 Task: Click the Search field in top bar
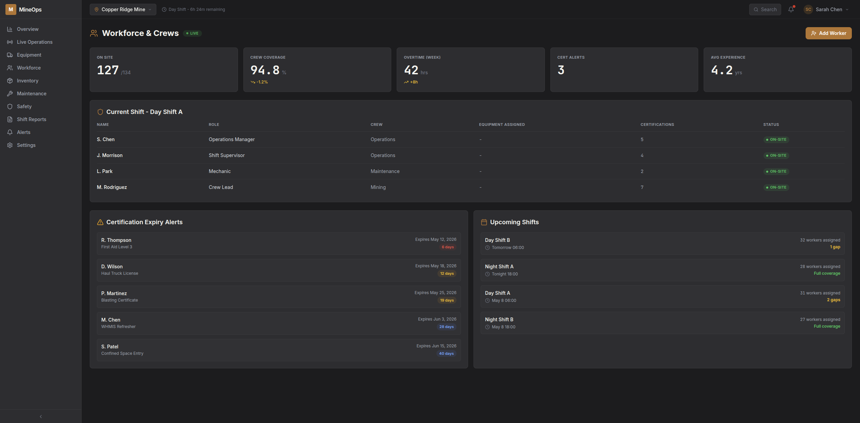tap(765, 9)
